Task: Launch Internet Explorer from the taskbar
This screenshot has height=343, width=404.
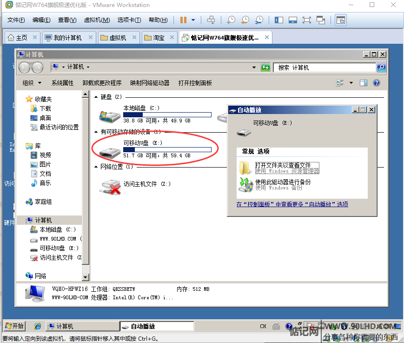Action: (x=38, y=326)
